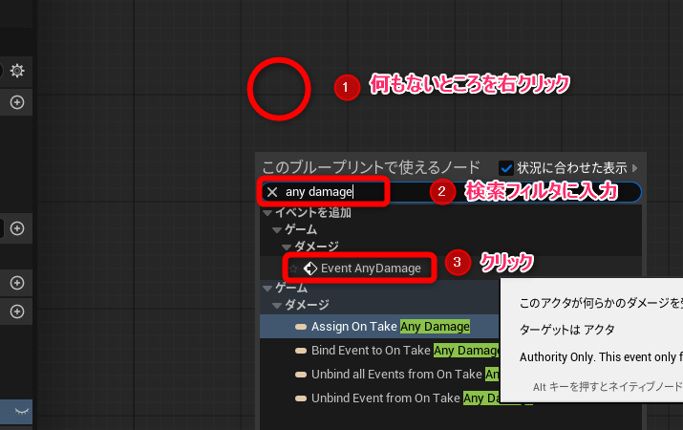683x430 pixels.
Task: Toggle the 状況に合わせた表示 checkbox
Action: 507,167
